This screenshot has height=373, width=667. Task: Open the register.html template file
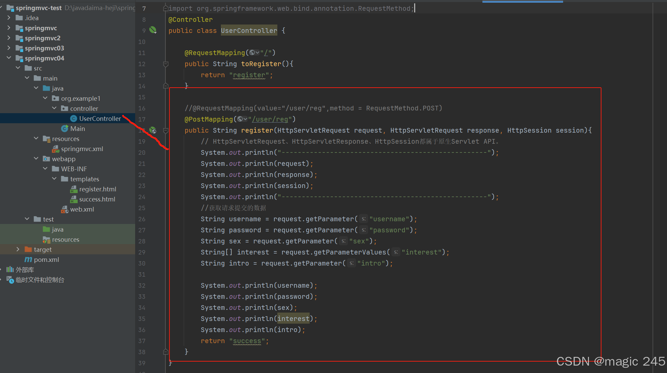point(97,189)
